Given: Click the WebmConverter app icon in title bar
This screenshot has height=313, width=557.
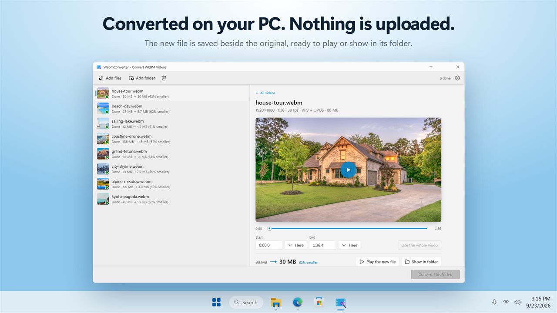Looking at the screenshot, I should [x=99, y=67].
